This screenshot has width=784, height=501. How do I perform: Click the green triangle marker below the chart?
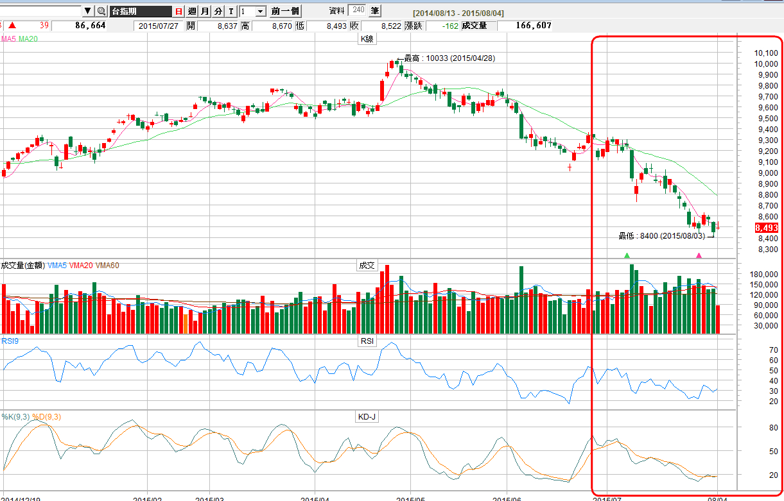pos(627,255)
